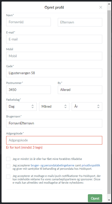This screenshot has height=204, width=112.
Task: Enable receiving e-mails/push-notifikationer checkbox
Action: click(8, 176)
